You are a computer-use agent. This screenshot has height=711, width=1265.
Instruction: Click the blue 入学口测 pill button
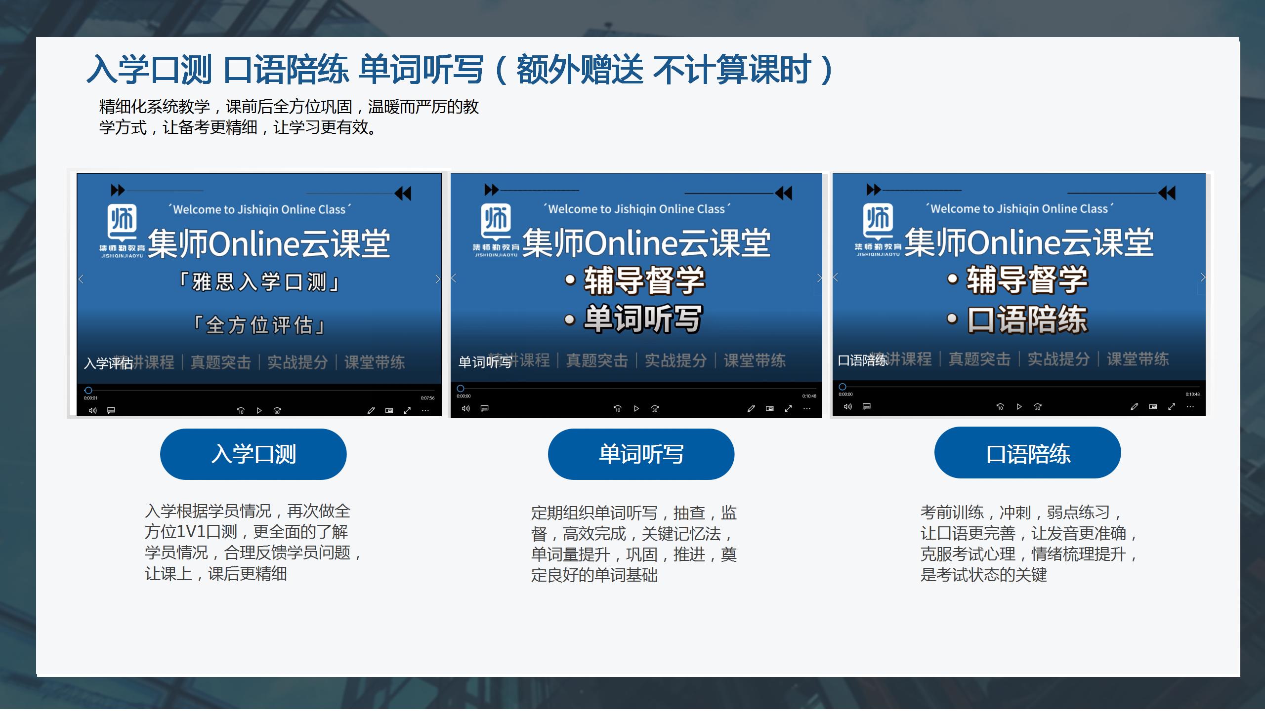[x=253, y=454]
